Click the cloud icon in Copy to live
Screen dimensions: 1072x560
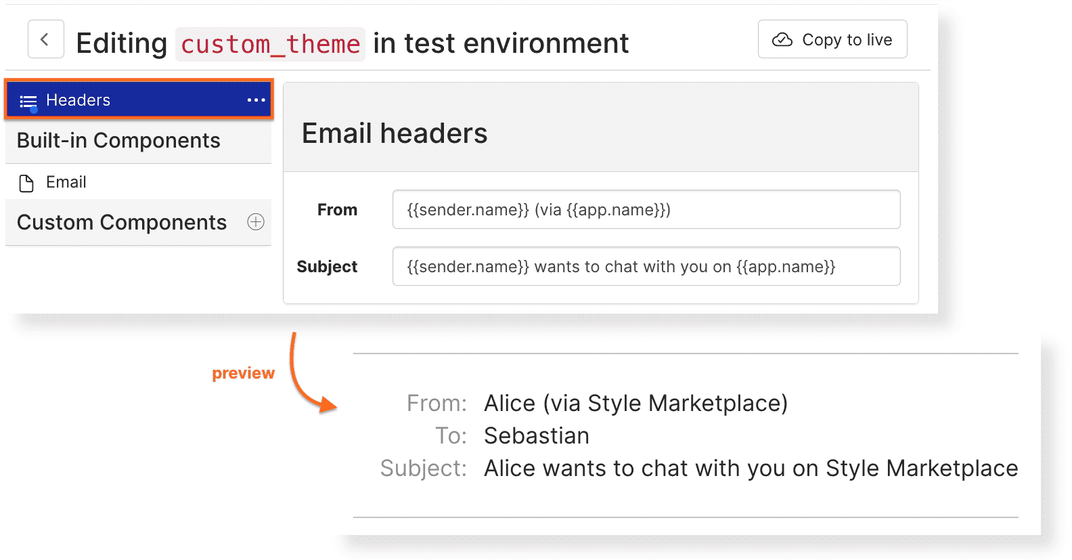point(782,40)
